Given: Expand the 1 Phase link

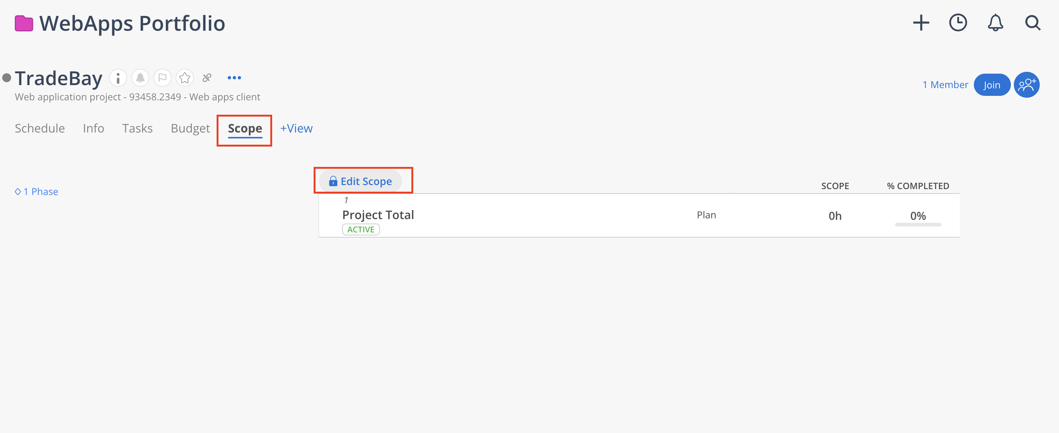Looking at the screenshot, I should point(37,192).
